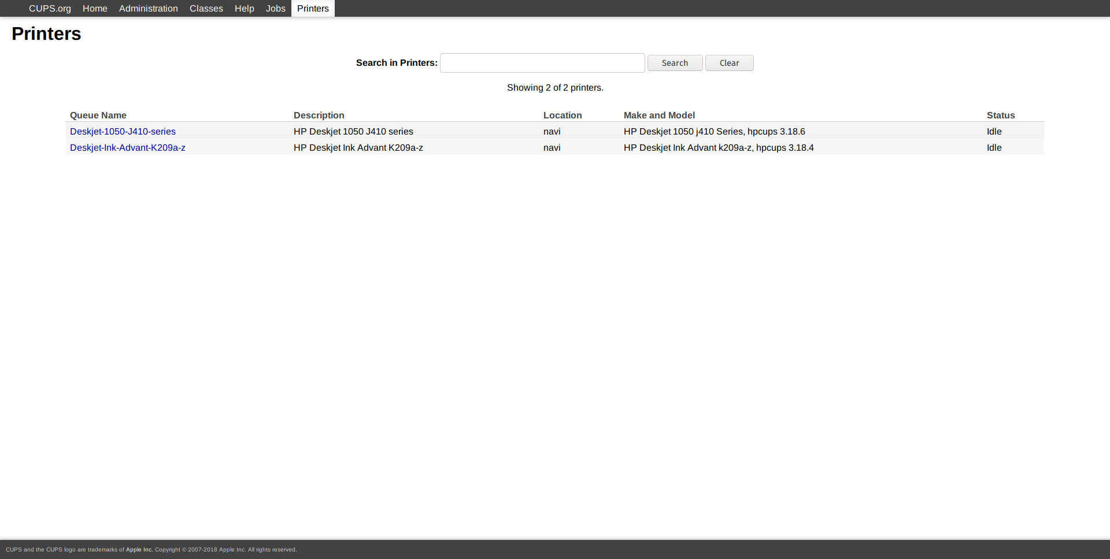The width and height of the screenshot is (1110, 559).
Task: Focus the Search in Printers text field
Action: [542, 63]
